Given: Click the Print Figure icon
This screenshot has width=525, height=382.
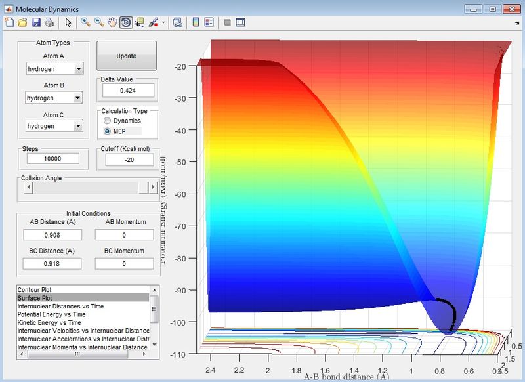Looking at the screenshot, I should pyautogui.click(x=49, y=22).
